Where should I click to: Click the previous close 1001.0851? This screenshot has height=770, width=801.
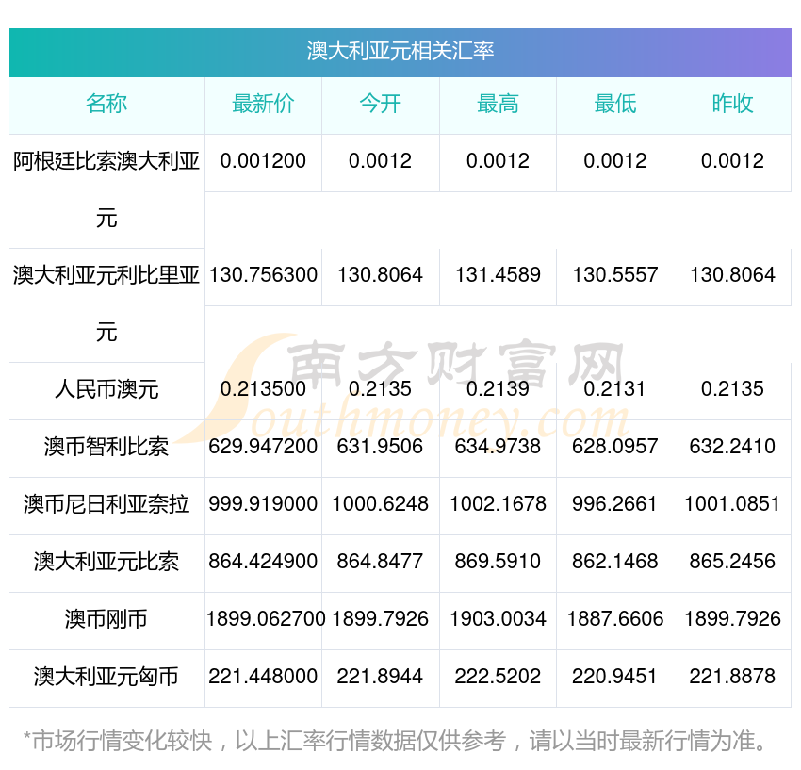(x=732, y=504)
